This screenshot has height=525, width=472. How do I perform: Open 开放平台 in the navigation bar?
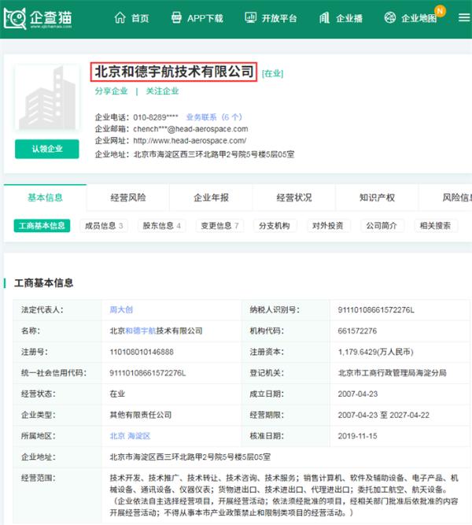click(279, 18)
